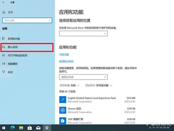Select the Groove 音乐 app name
174x131 pixels.
(x=74, y=109)
